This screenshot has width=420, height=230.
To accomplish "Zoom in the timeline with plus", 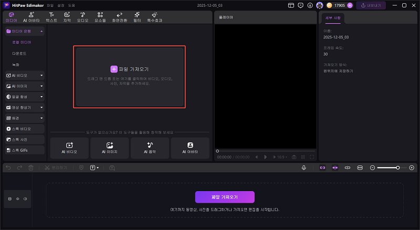I will pos(412,168).
